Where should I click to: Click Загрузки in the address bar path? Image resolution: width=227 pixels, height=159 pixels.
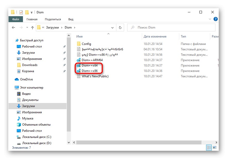click(52, 27)
